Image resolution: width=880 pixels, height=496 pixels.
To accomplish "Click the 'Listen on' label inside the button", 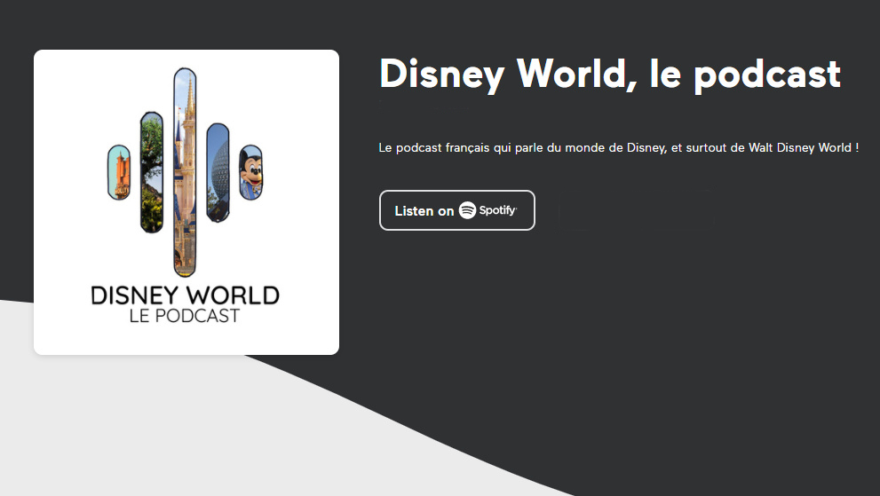I will (x=424, y=211).
